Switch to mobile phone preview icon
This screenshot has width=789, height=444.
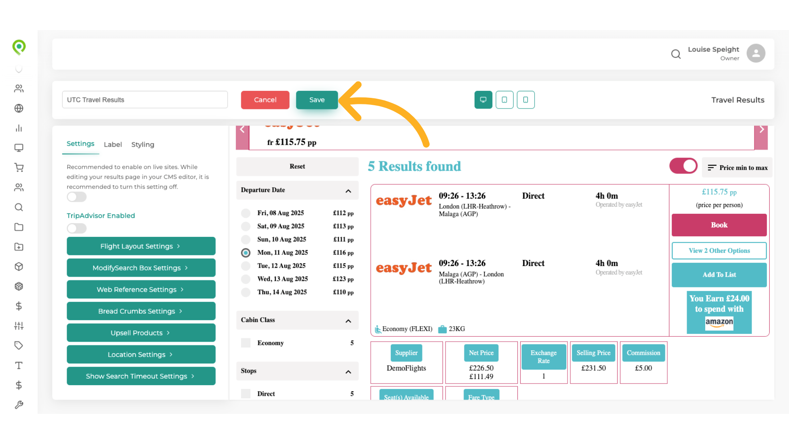(525, 100)
